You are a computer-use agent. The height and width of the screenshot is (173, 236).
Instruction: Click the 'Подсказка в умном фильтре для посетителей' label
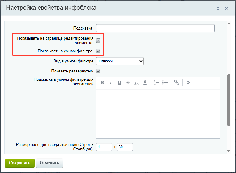64,82
